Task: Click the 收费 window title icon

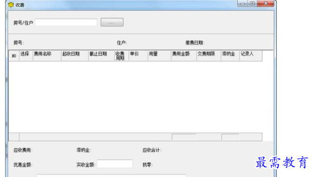Action: [11, 5]
